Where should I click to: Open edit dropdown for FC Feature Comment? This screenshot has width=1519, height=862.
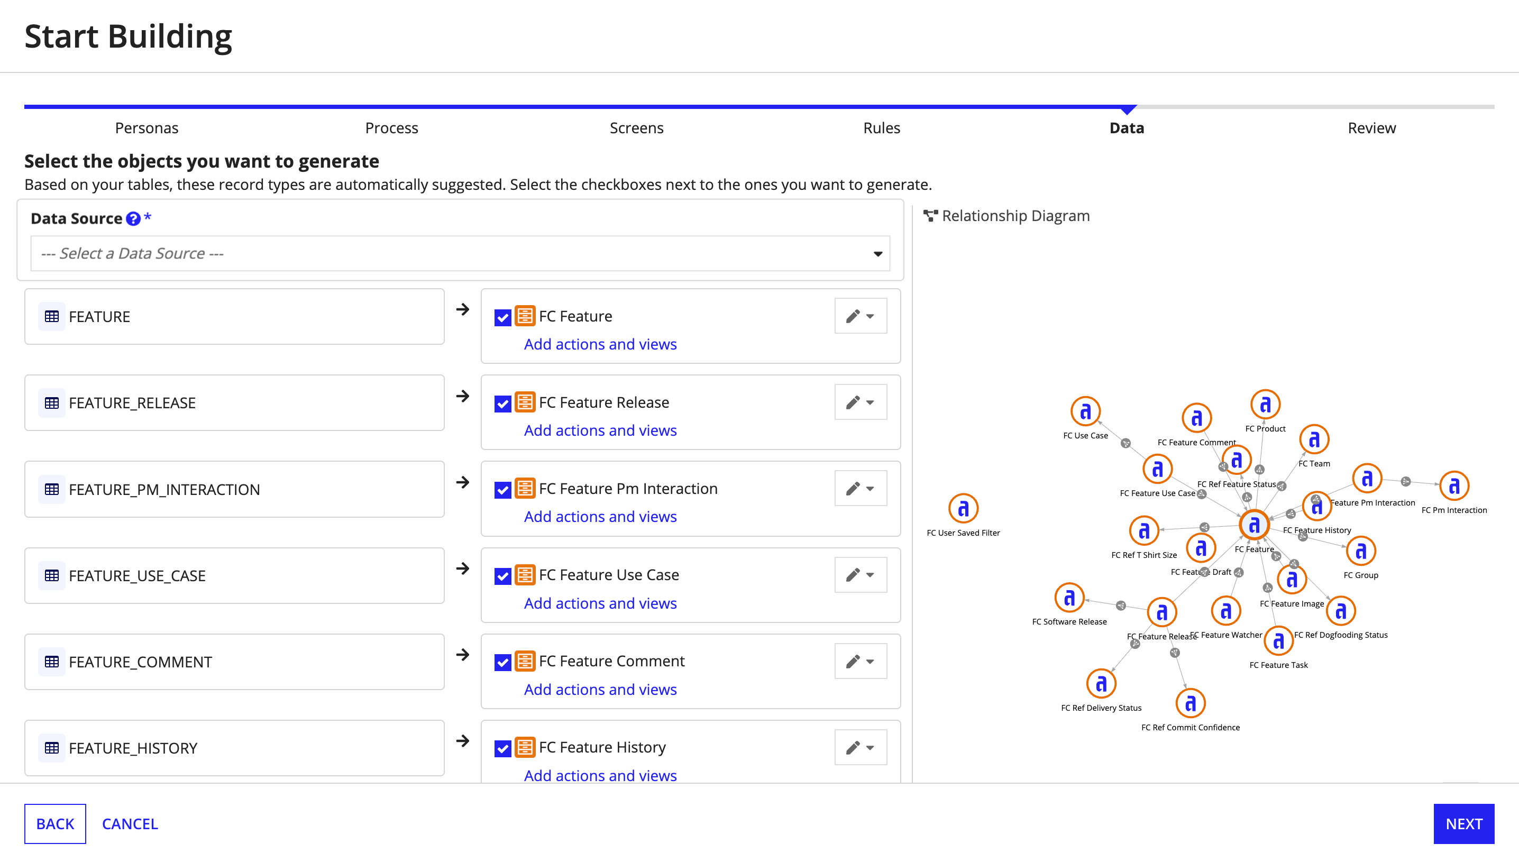click(x=860, y=661)
